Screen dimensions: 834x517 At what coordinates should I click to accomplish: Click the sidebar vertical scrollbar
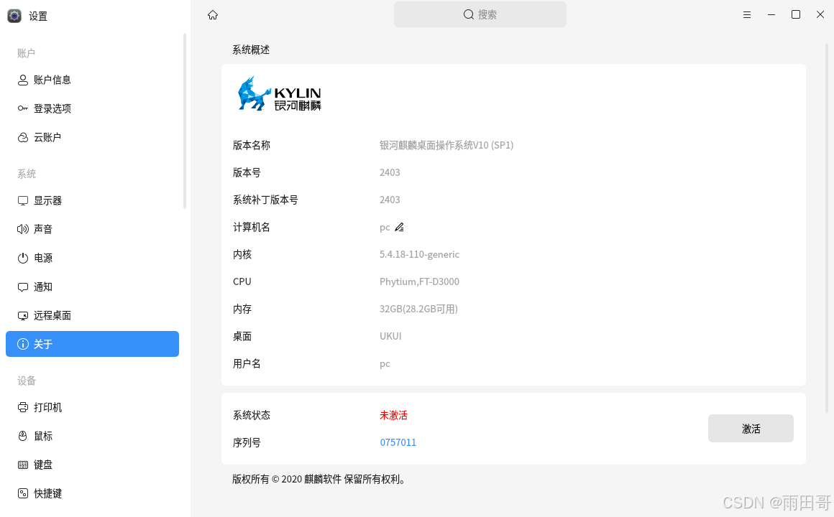pos(185,121)
